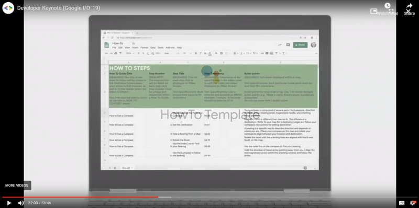
Task: Toggle italic formatting in Sheets toolbar
Action: point(201,53)
